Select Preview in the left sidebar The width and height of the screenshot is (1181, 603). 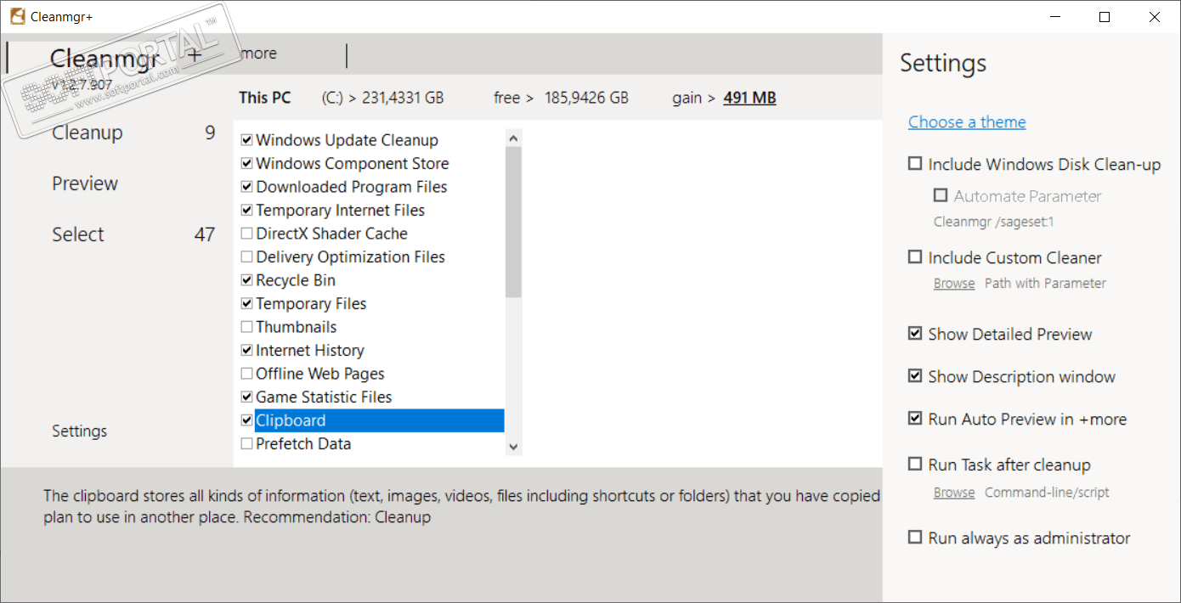[85, 183]
